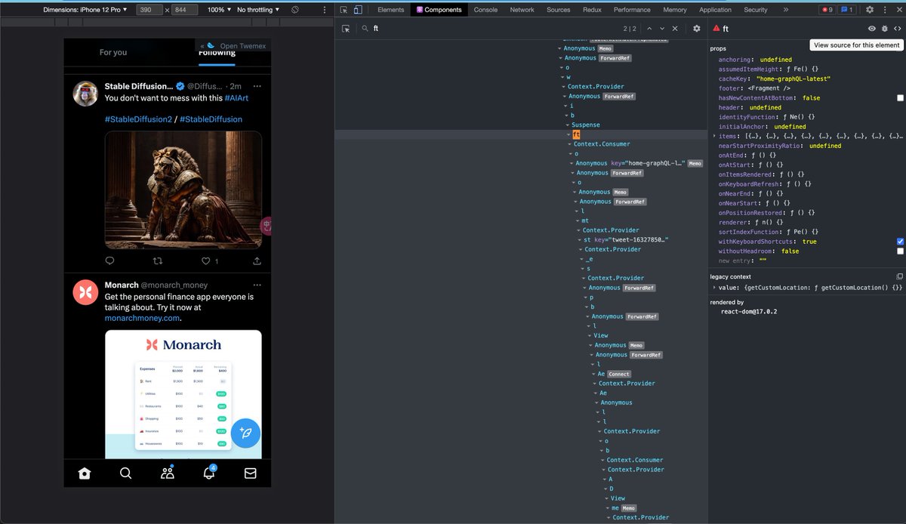
Task: Open the #StableDiffusion2 hashtag link
Action: click(x=137, y=119)
